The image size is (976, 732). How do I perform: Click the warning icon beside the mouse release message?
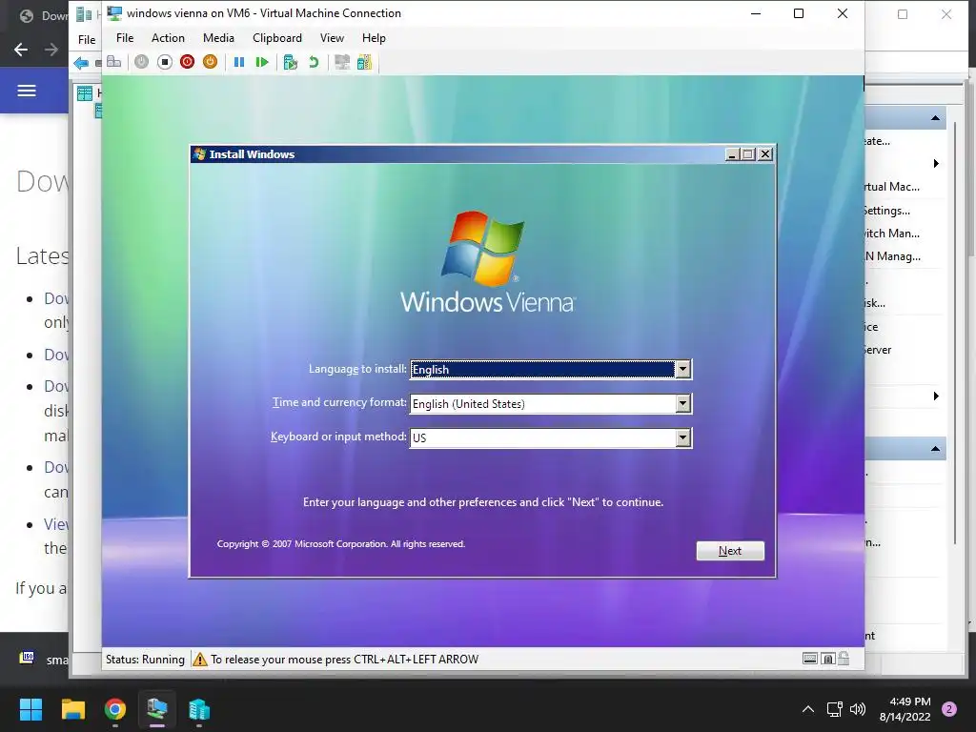[x=200, y=660]
